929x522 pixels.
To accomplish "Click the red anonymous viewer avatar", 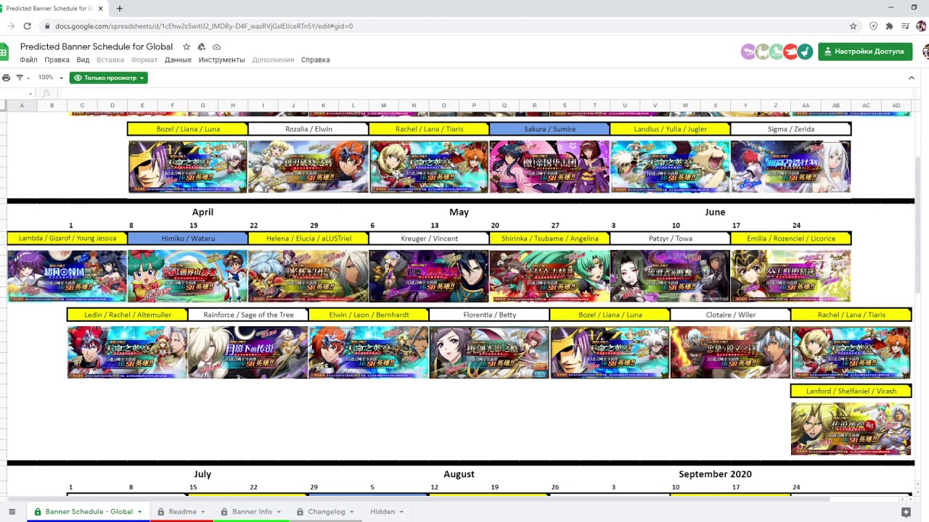I will (791, 51).
